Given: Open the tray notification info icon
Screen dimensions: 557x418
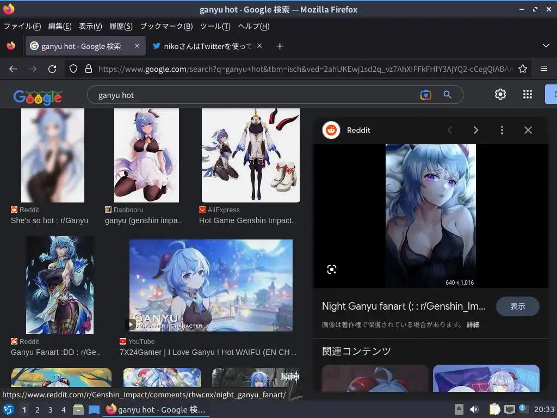Looking at the screenshot, I should [523, 408].
